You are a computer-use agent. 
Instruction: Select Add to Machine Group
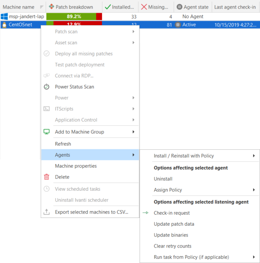90,132
